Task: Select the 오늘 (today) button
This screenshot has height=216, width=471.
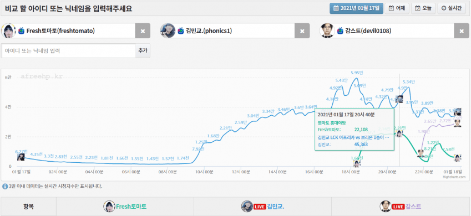Action: 423,8
